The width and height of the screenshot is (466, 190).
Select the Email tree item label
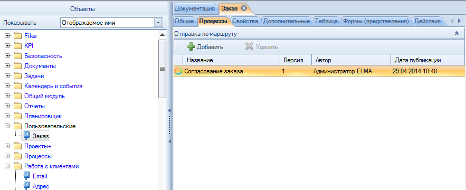point(40,176)
